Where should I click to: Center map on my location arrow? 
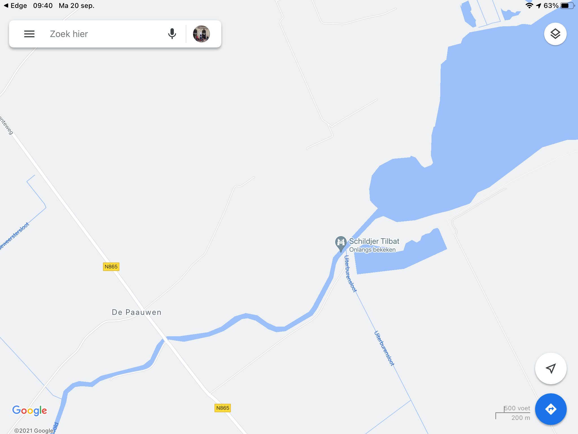(x=551, y=368)
